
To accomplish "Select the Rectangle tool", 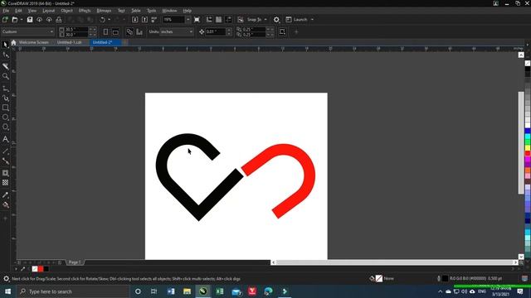I will pyautogui.click(x=6, y=108).
